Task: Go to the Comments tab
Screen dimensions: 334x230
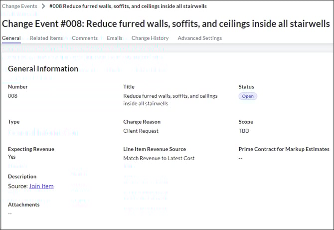Action: point(85,38)
